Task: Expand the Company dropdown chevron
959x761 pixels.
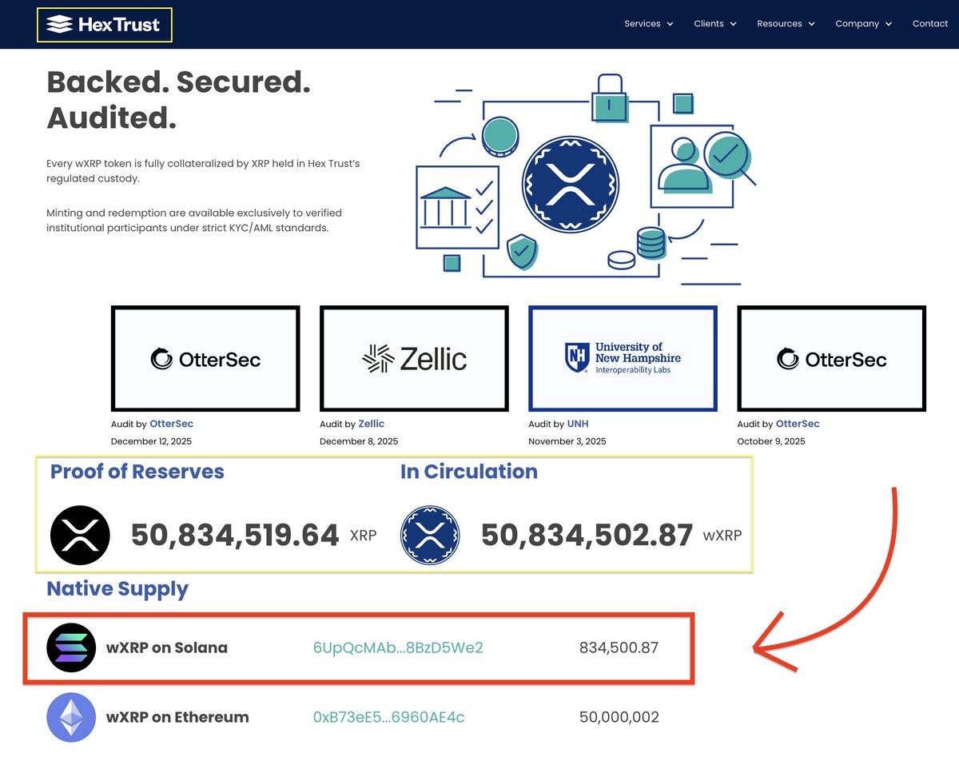Action: pos(888,24)
